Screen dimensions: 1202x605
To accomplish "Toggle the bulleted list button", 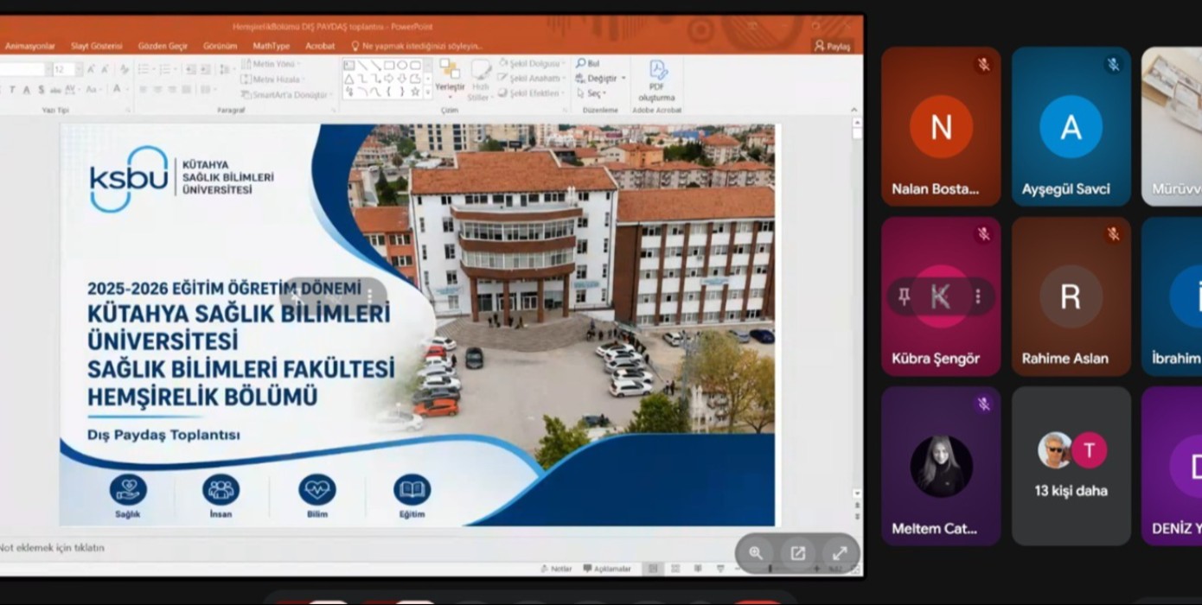I will click(144, 69).
